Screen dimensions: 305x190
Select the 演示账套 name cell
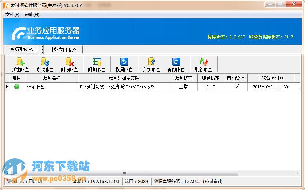pos(51,87)
